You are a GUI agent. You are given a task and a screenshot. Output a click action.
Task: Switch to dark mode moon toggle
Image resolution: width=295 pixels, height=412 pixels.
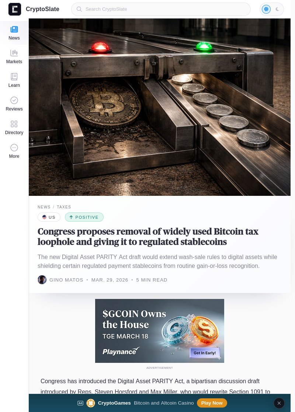click(x=277, y=9)
